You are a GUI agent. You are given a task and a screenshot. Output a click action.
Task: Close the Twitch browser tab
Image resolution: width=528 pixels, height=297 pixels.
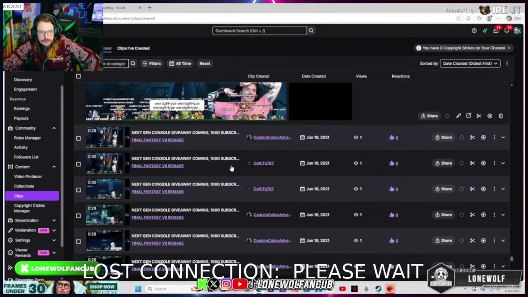coord(139,7)
